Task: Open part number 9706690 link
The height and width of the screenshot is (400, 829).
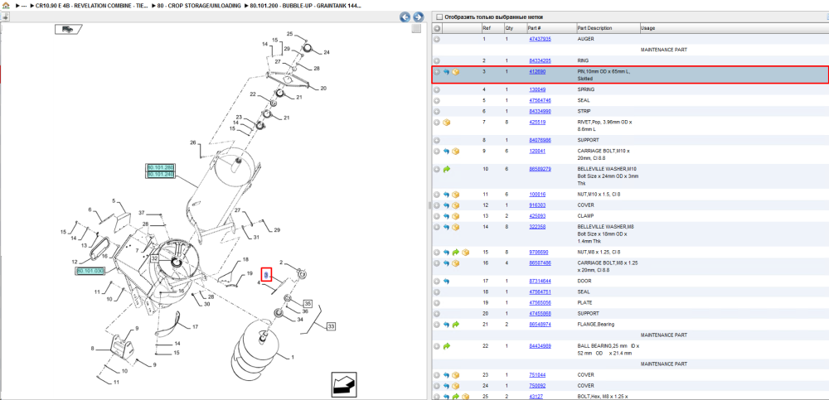Action: pos(539,252)
